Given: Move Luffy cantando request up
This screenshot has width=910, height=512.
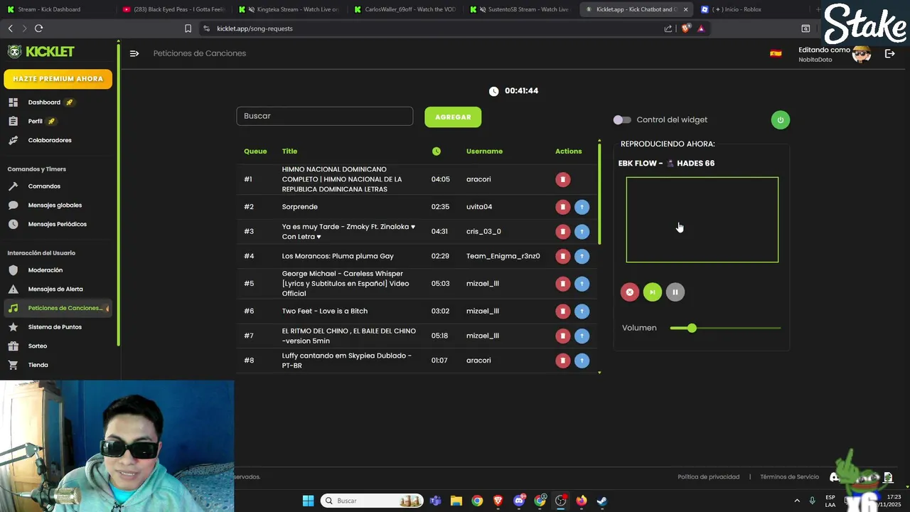Looking at the screenshot, I should 582,361.
